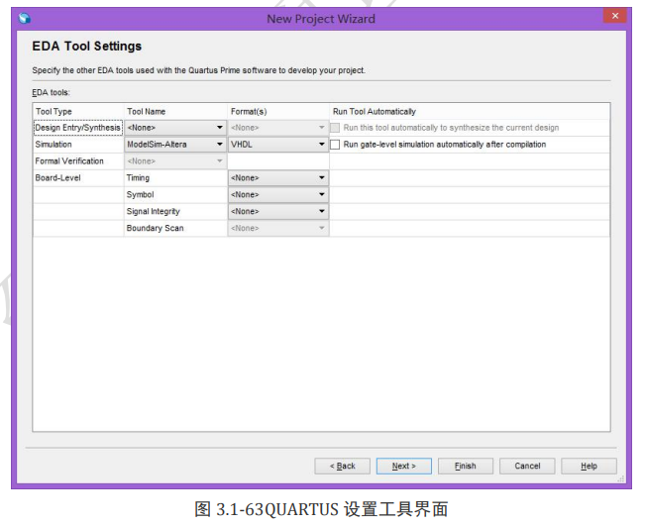Image resolution: width=646 pixels, height=526 pixels.
Task: Open Design Entry/Synthesis tool name dropdown
Action: (175, 128)
